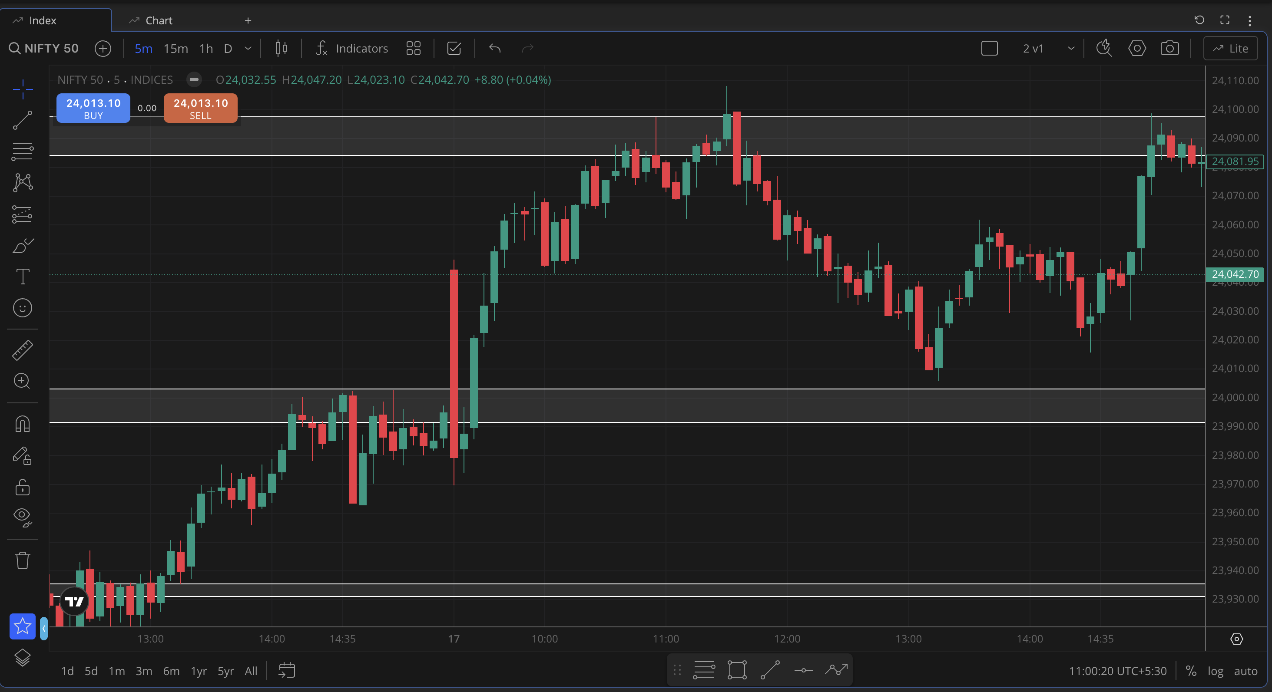This screenshot has height=692, width=1272.
Task: Take a chart snapshot with camera
Action: pyautogui.click(x=1170, y=48)
